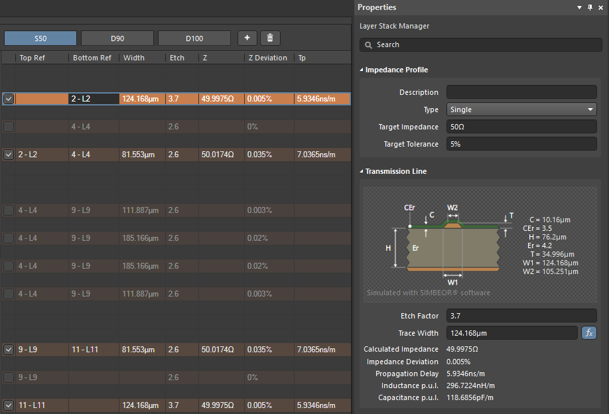Uncheck the 2 - L2 top row checkbox
This screenshot has height=414, width=609.
click(9, 98)
